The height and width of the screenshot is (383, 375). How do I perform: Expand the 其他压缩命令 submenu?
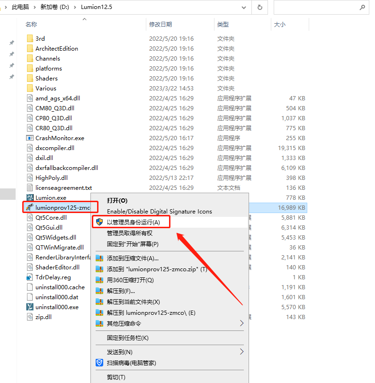tap(241, 323)
